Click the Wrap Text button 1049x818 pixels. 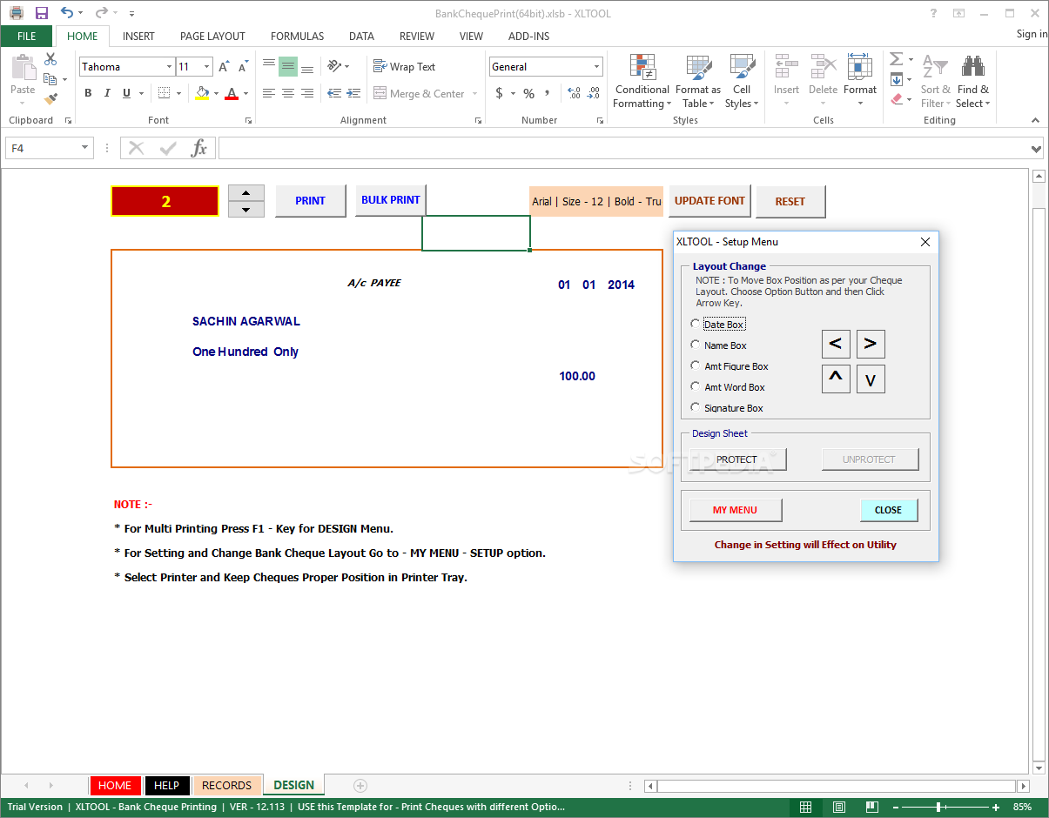[404, 67]
